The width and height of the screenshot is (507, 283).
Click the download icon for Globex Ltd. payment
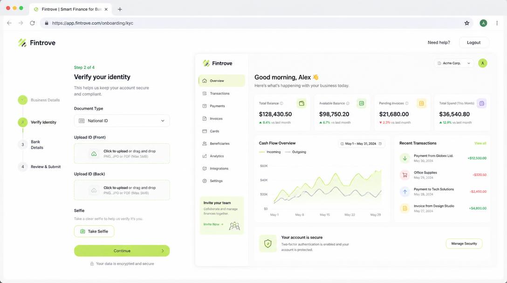[x=404, y=158]
